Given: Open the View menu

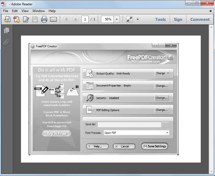Looking at the screenshot, I should (x=25, y=11).
